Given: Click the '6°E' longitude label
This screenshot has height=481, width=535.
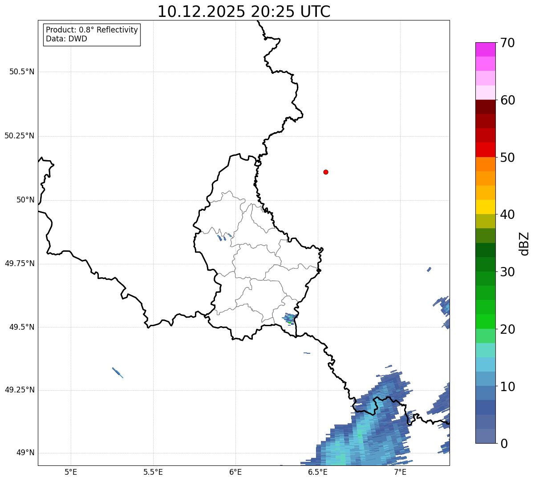Looking at the screenshot, I should [235, 472].
